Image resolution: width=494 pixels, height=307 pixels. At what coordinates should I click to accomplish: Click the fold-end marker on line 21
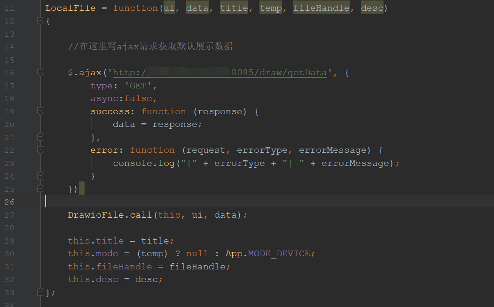click(x=40, y=136)
